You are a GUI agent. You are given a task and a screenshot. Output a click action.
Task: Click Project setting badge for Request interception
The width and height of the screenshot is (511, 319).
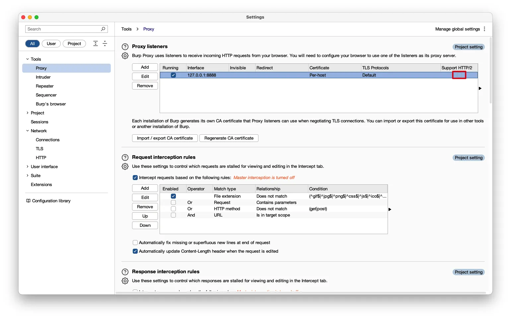point(469,158)
